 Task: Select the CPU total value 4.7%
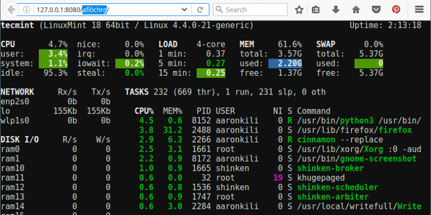(x=58, y=45)
